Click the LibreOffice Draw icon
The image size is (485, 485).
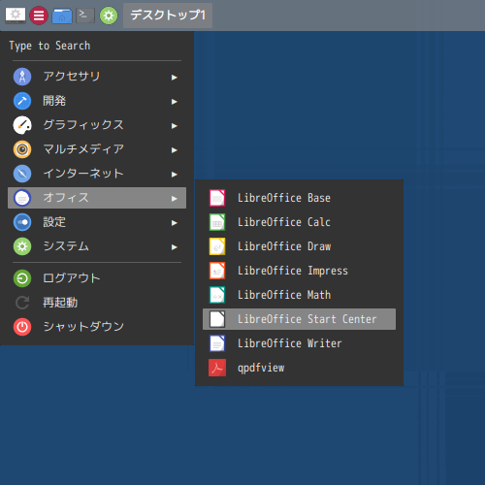point(217,246)
